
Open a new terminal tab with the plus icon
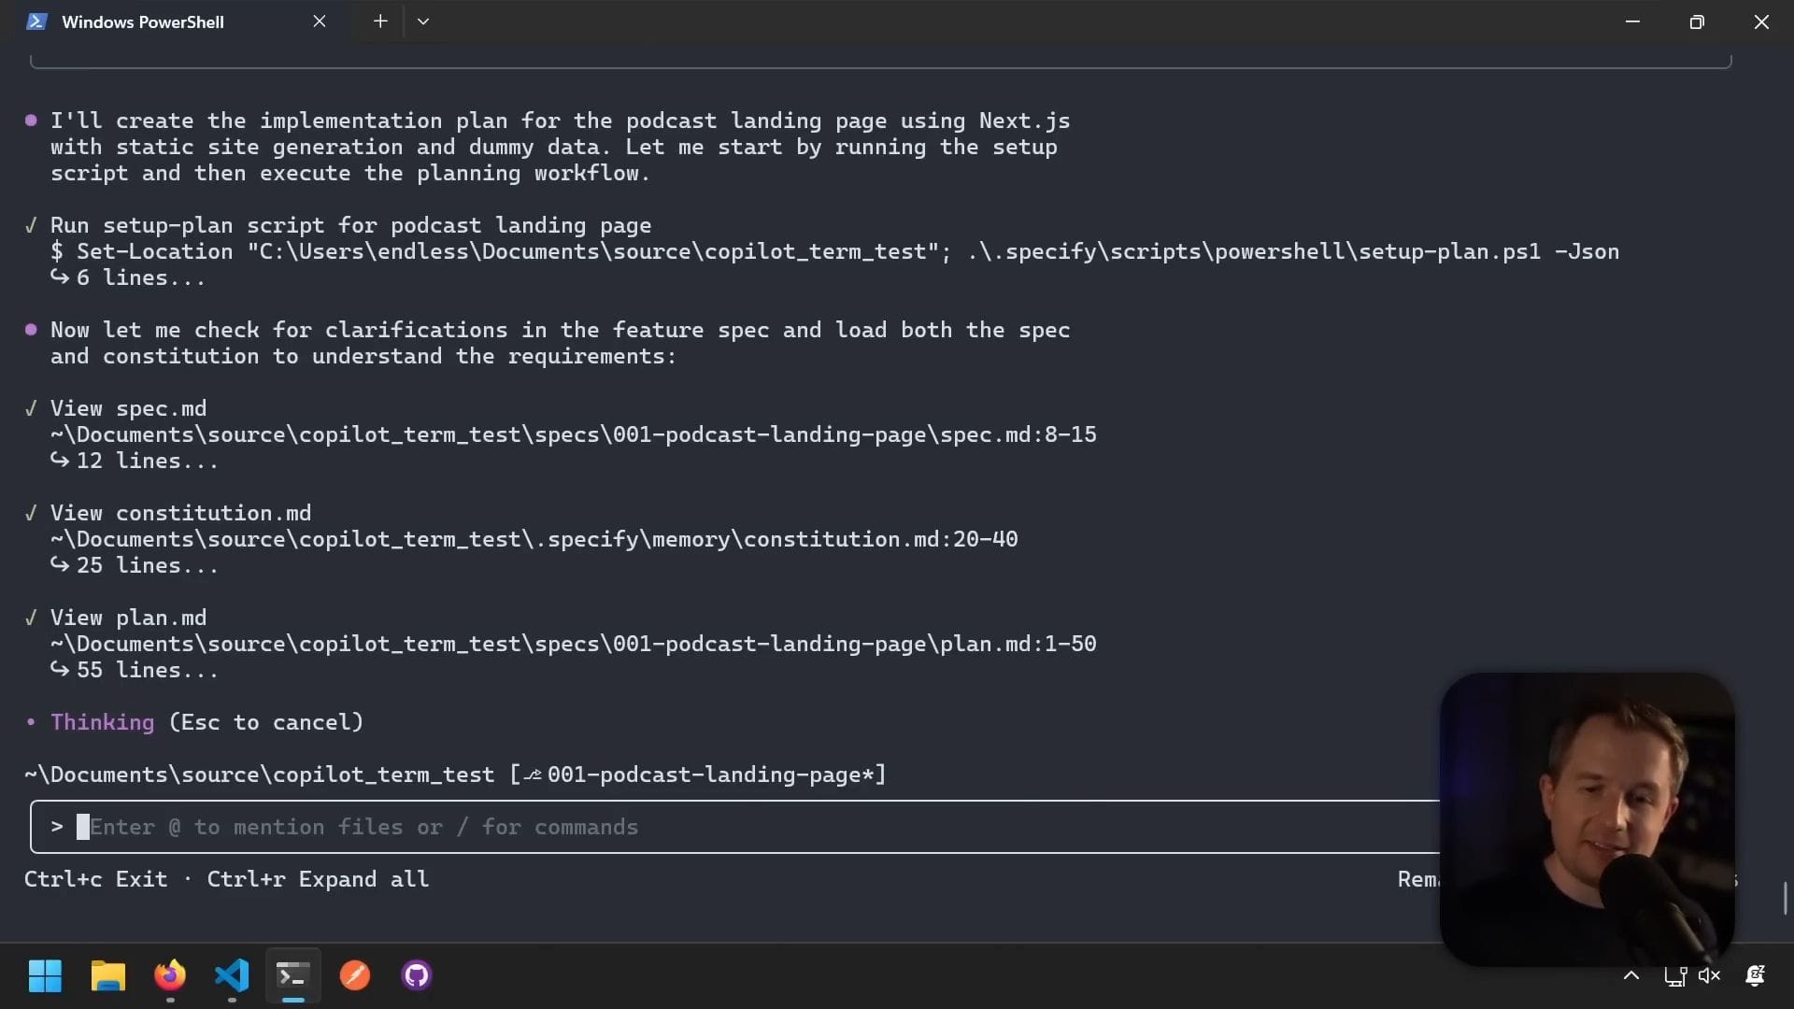click(380, 21)
